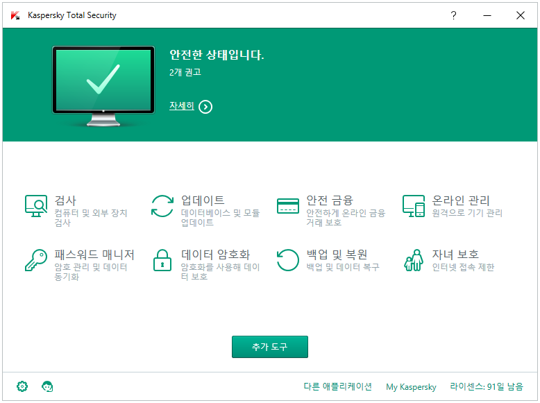Open the 자세히 details link

click(181, 105)
